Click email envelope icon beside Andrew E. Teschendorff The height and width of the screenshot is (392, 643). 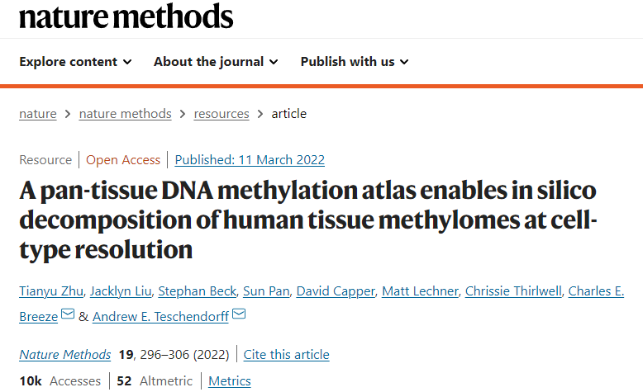point(239,314)
